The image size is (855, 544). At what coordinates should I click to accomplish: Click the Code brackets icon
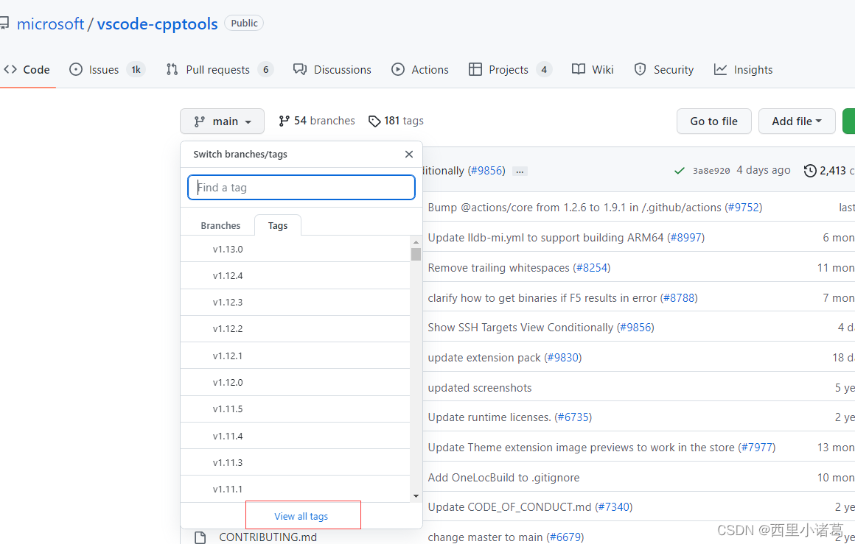[10, 70]
